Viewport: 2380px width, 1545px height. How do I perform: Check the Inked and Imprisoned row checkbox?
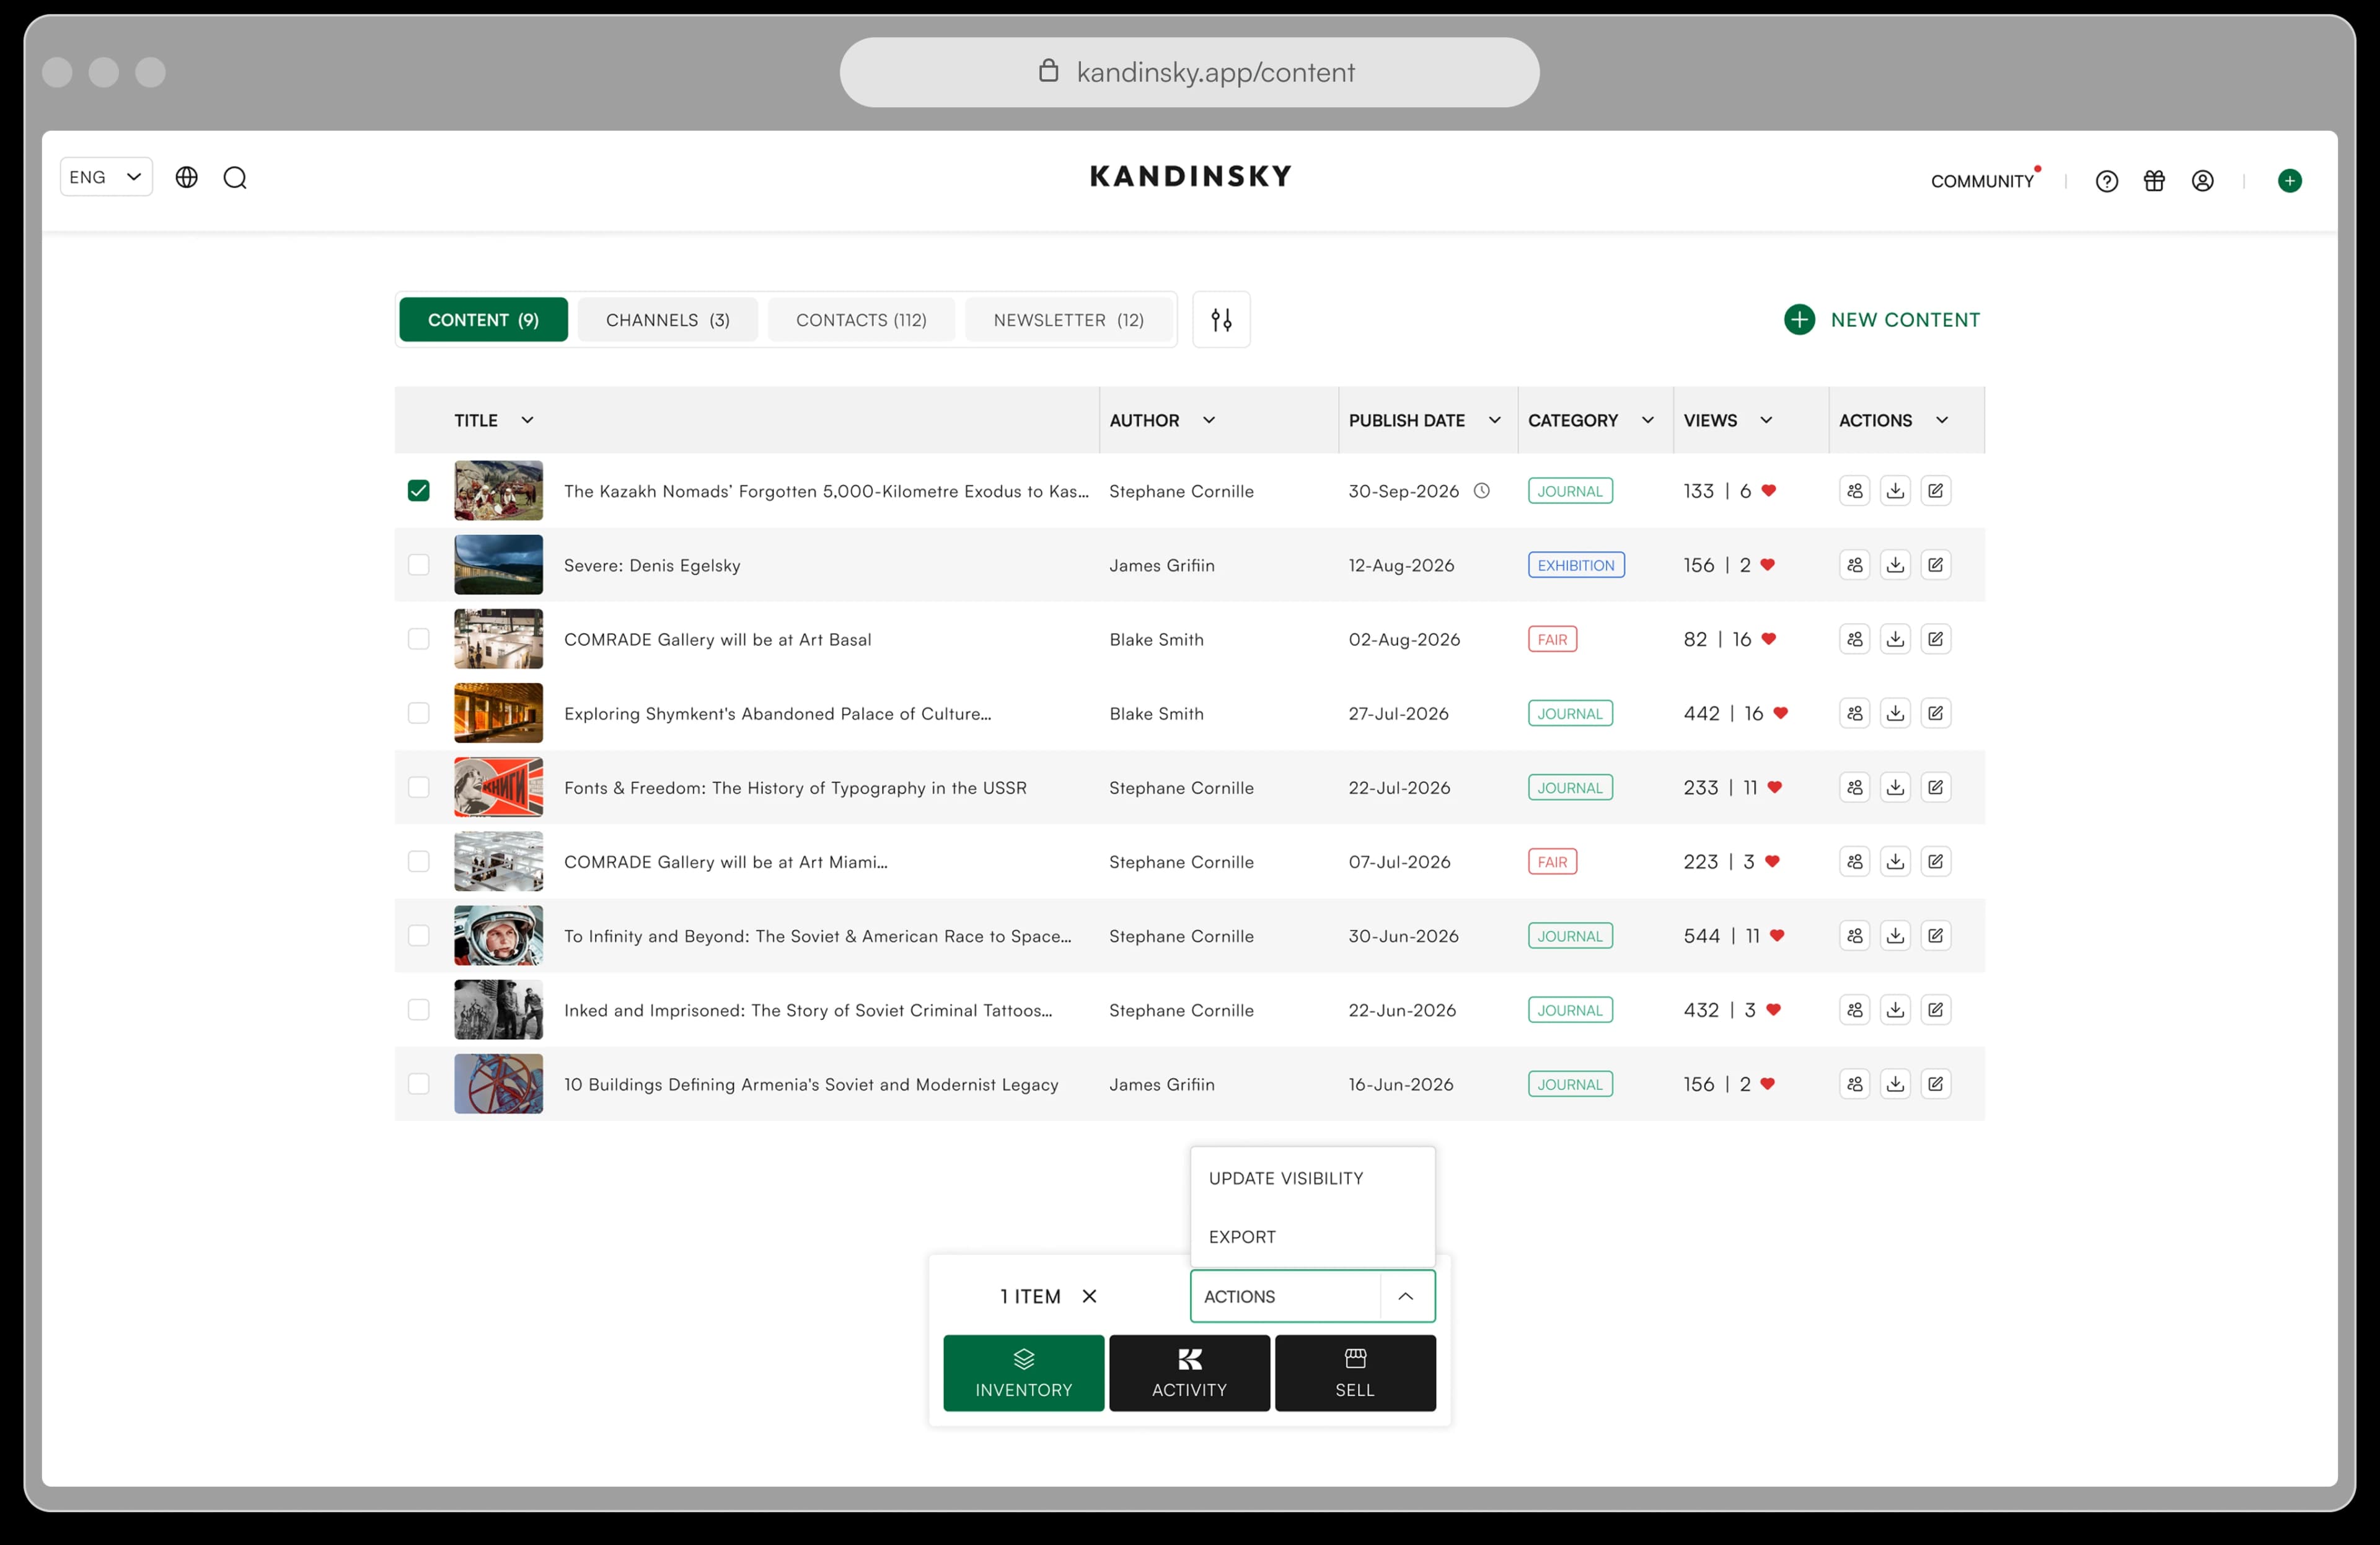[418, 1010]
